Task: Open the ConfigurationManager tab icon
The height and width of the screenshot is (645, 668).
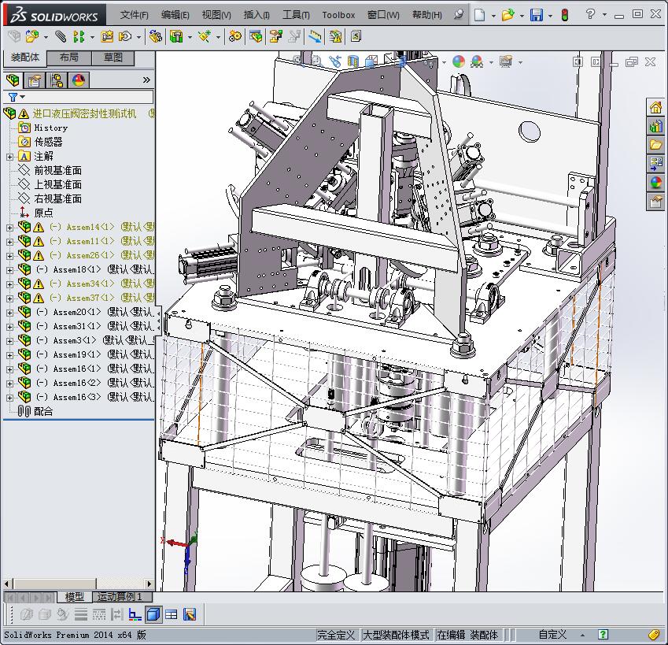Action: click(57, 80)
